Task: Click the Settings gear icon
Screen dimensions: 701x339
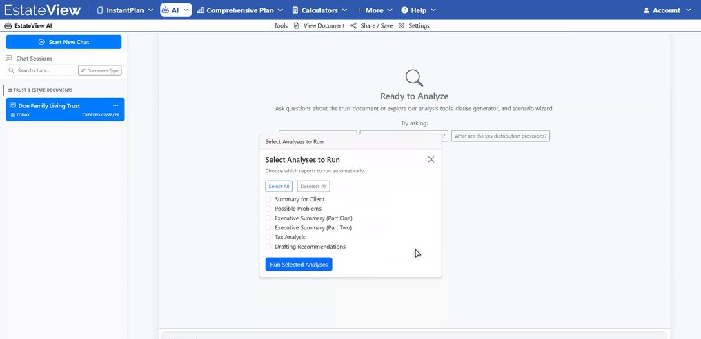Action: coord(402,26)
